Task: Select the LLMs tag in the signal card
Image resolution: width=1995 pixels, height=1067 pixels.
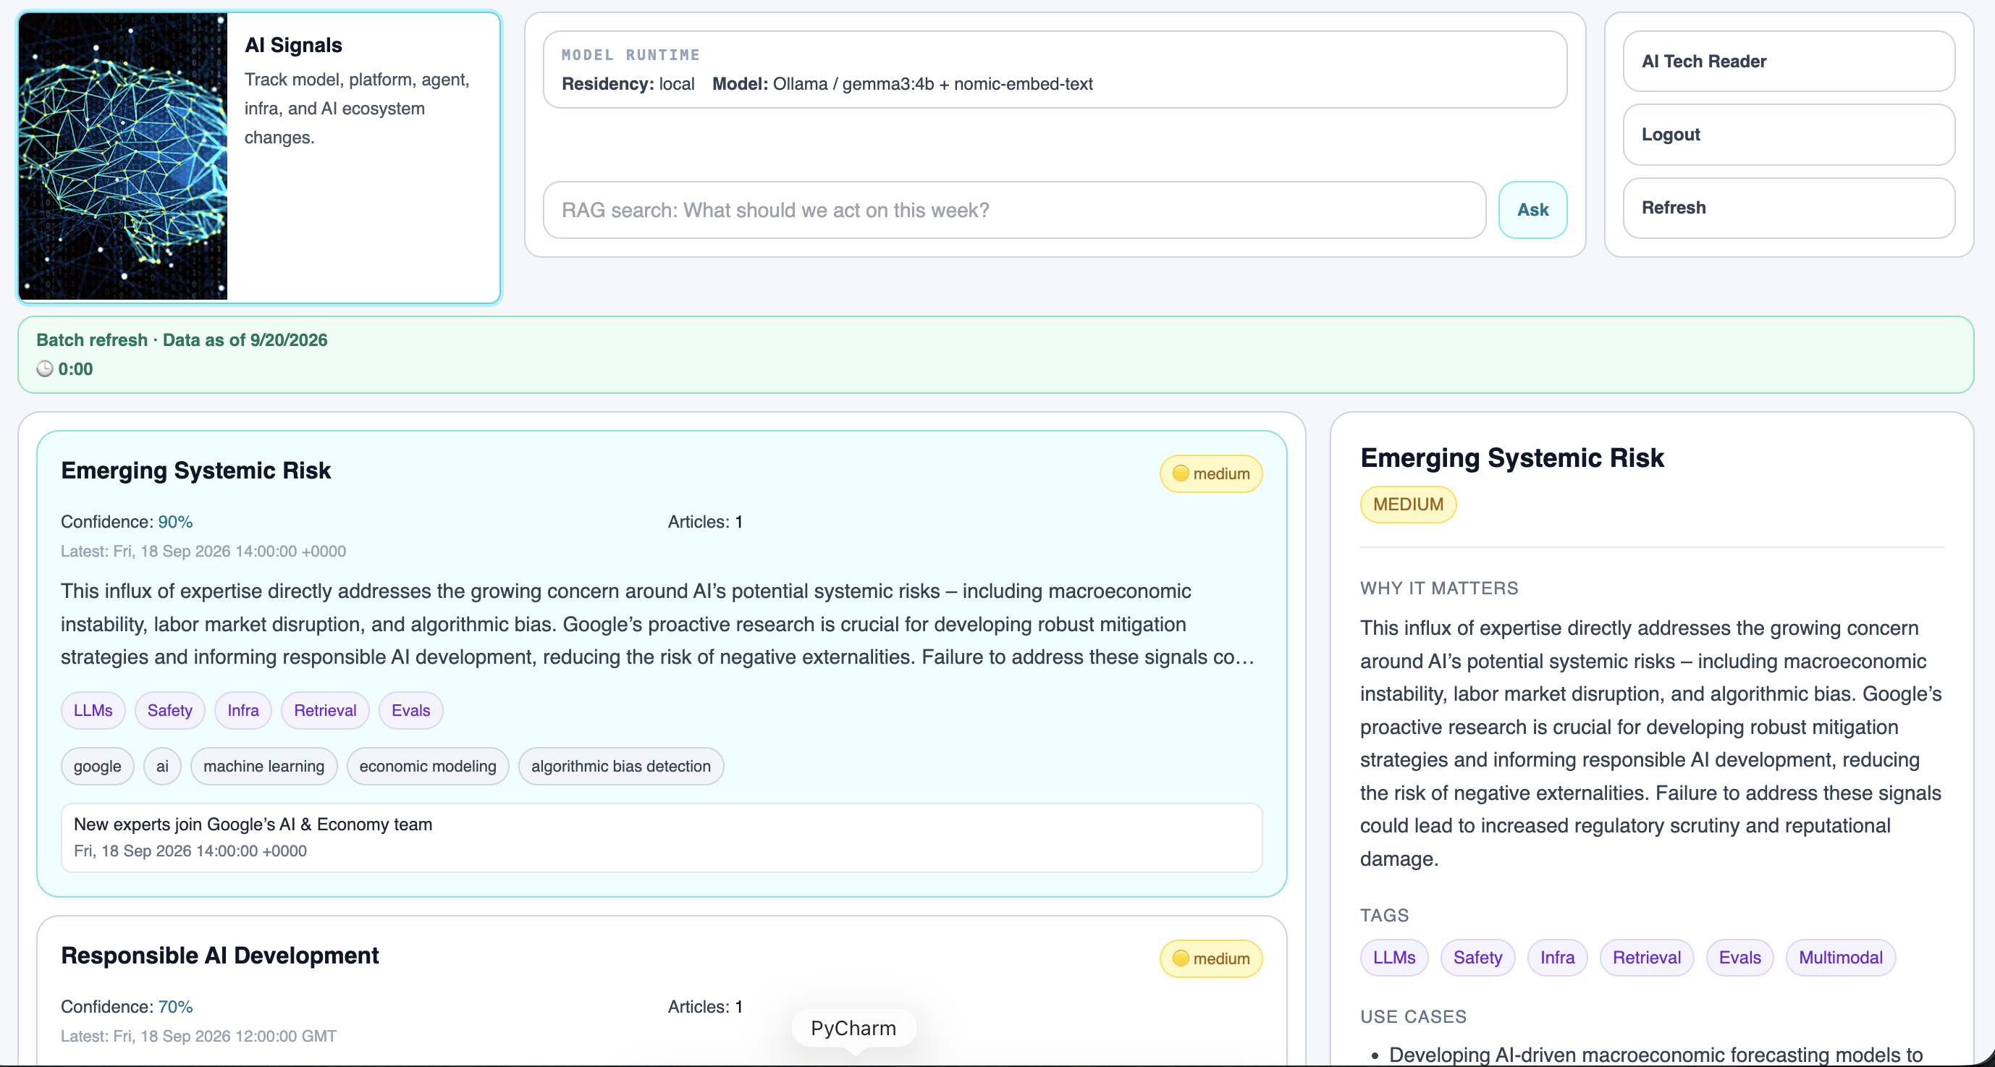Action: pos(93,710)
